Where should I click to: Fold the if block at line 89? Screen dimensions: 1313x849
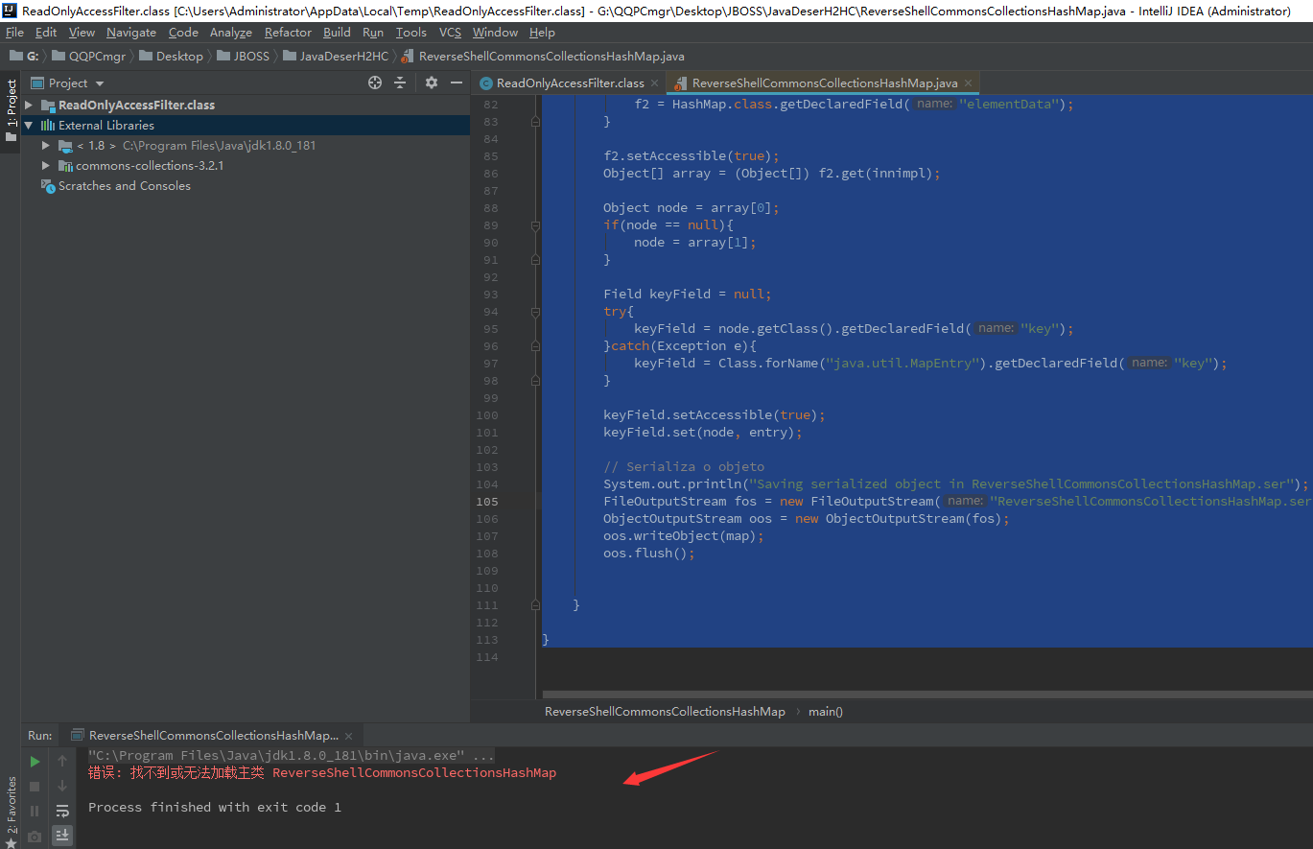(535, 225)
